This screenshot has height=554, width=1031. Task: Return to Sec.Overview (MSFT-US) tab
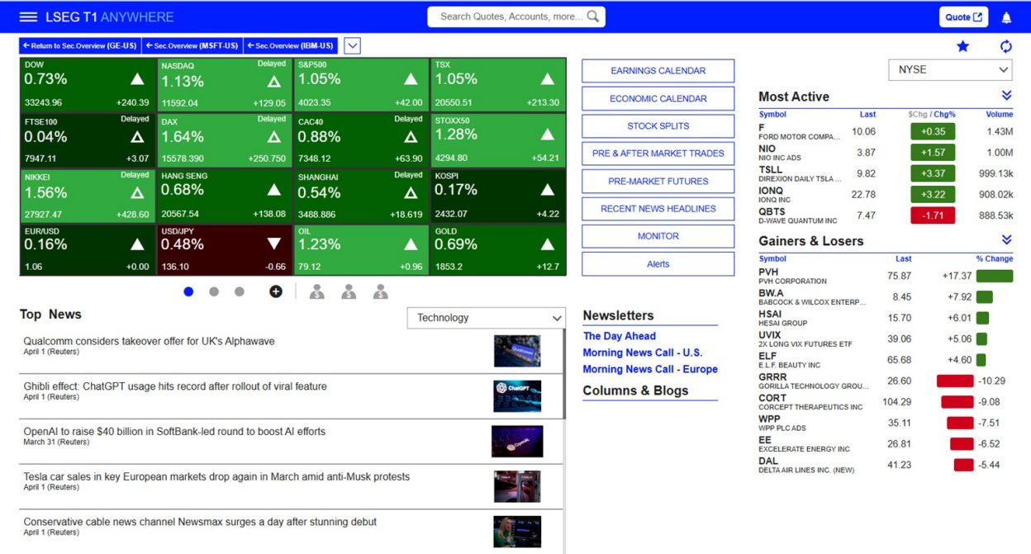click(192, 45)
